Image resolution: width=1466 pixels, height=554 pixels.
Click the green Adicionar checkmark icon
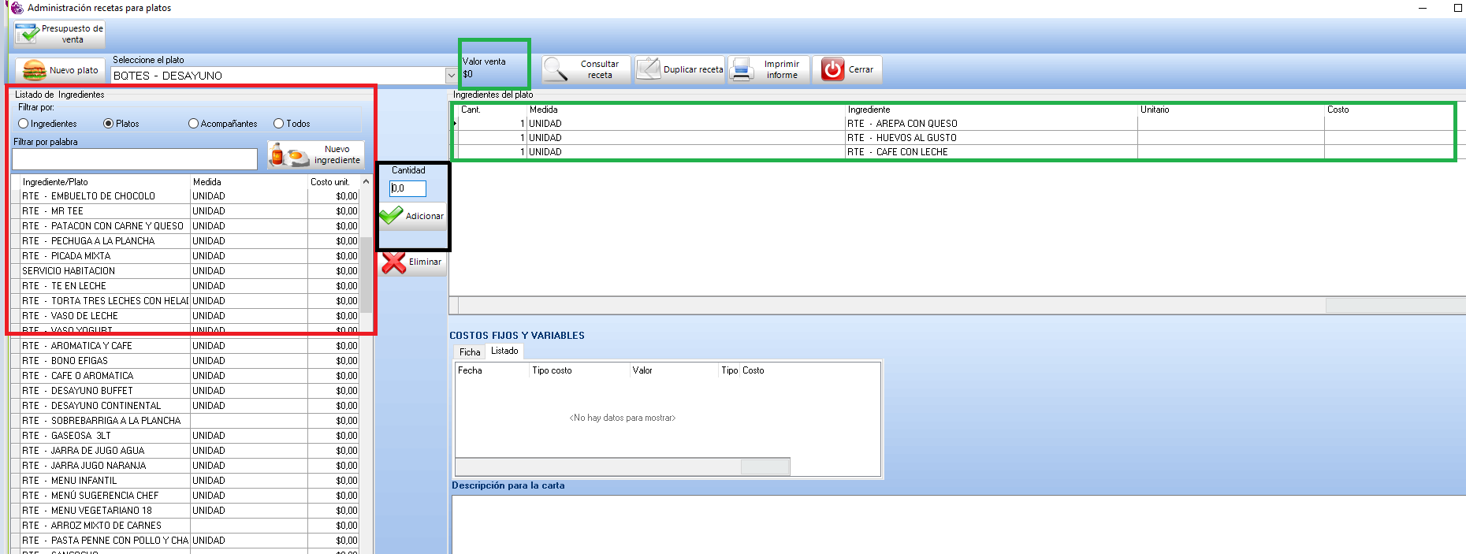[392, 215]
